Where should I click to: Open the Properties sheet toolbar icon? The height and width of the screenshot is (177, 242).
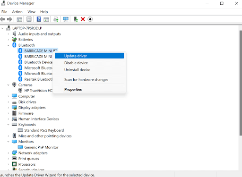pyautogui.click(x=29, y=19)
